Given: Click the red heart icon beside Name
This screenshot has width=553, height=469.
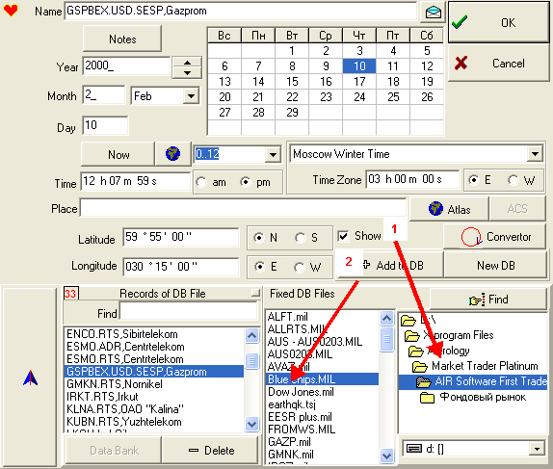Looking at the screenshot, I should (x=11, y=11).
